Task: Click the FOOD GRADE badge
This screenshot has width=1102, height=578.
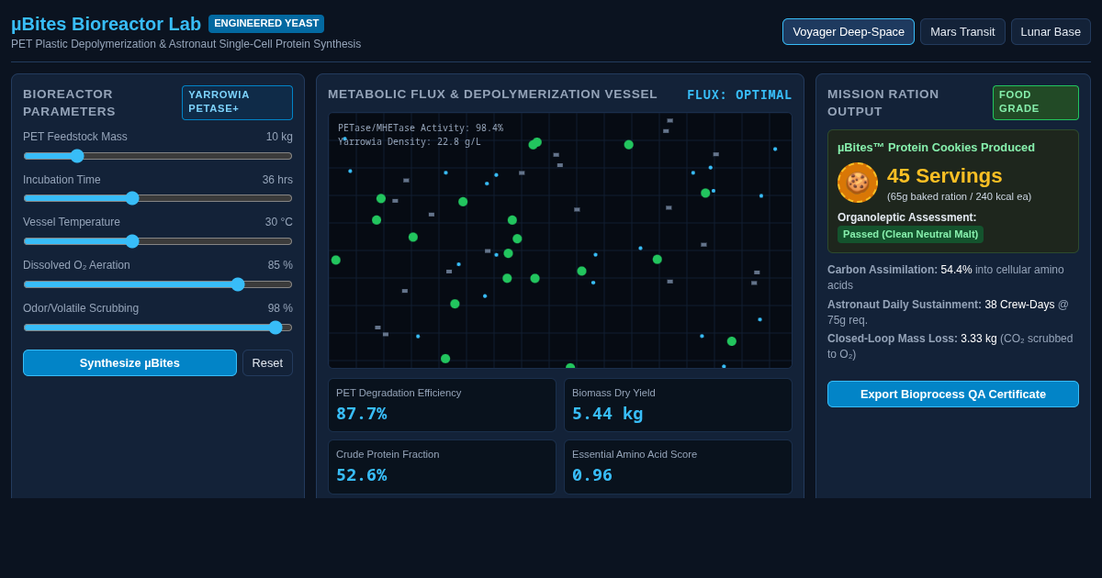Action: coord(1035,102)
